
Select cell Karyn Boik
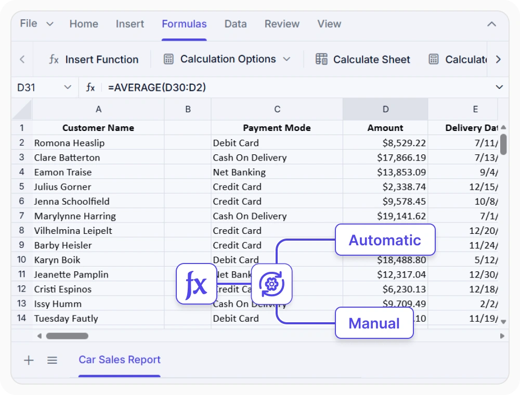[x=98, y=259]
